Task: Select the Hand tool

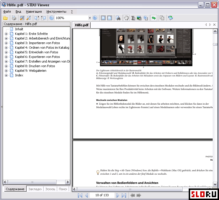Action: (126, 18)
